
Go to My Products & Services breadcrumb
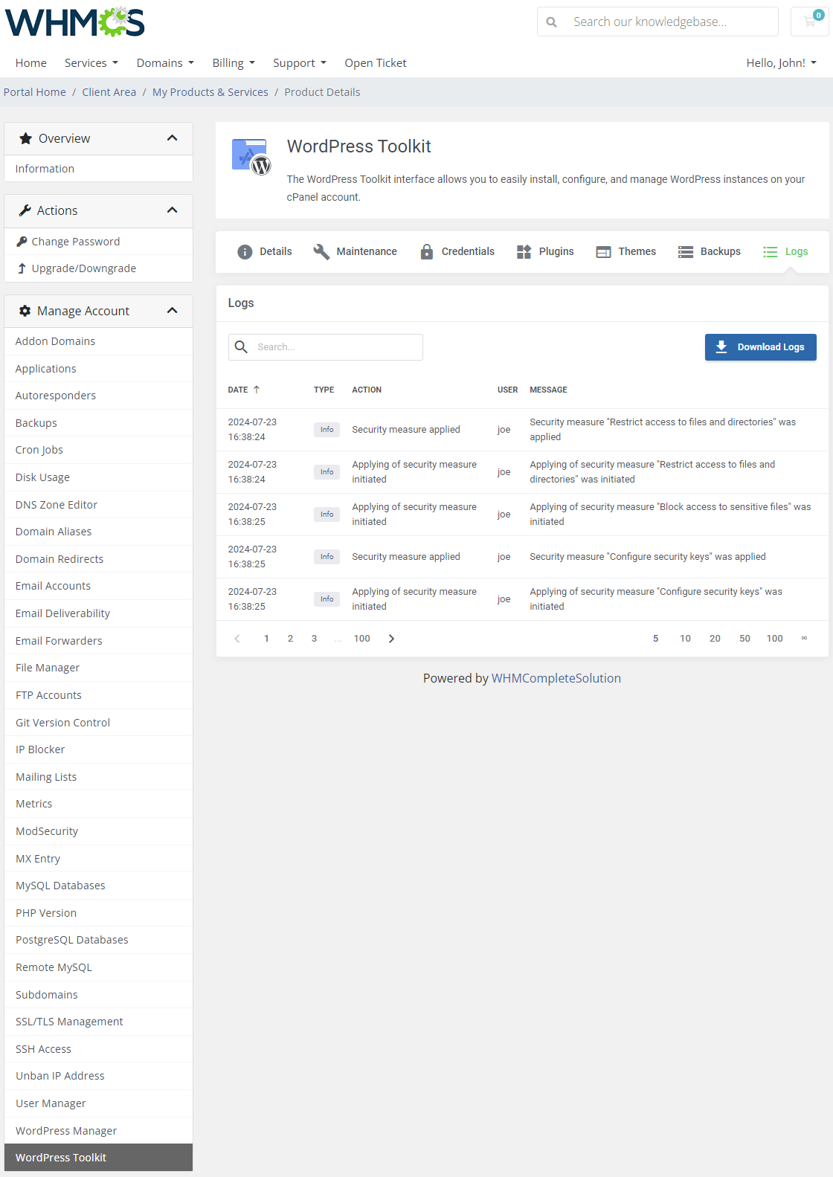click(x=210, y=92)
